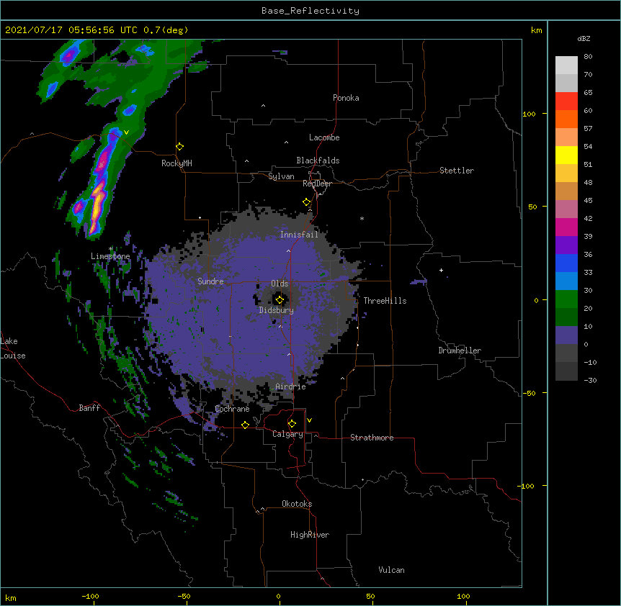Click white asterisk marker east of RedDeer
This screenshot has height=606, width=621.
pos(362,218)
